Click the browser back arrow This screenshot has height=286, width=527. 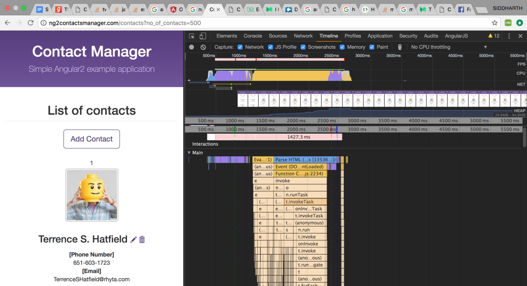[8, 23]
